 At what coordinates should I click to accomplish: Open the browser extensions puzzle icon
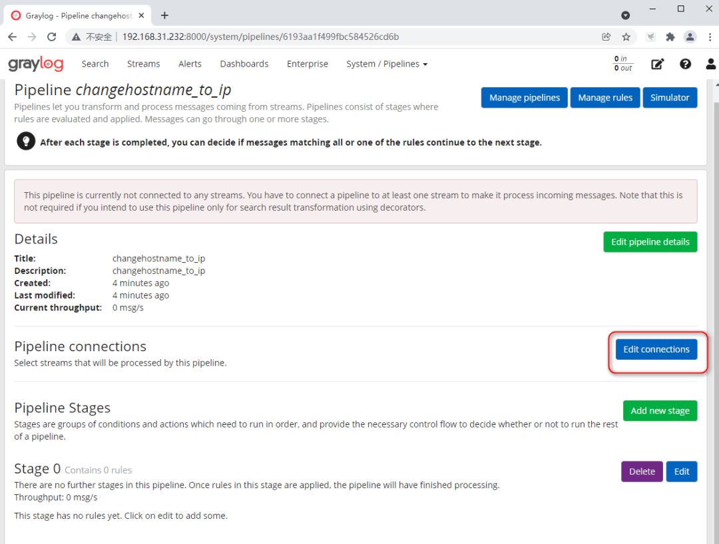click(670, 37)
